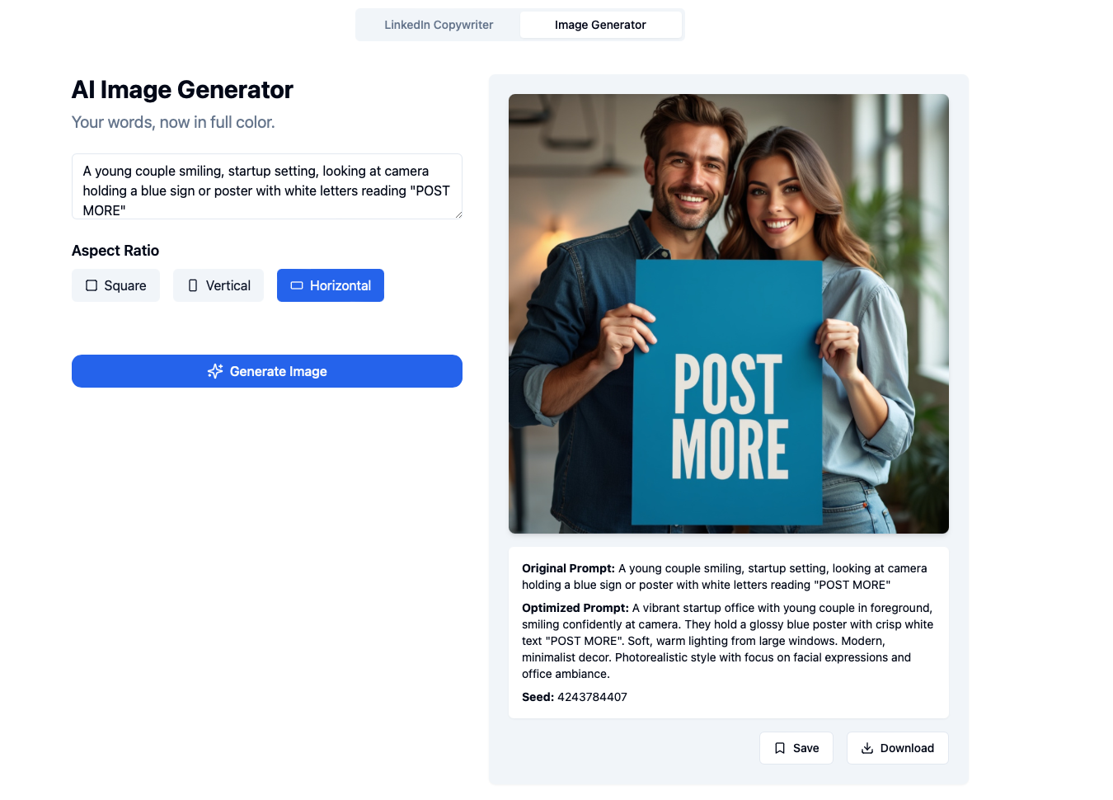Click the download arrow icon
Image resolution: width=1113 pixels, height=800 pixels.
click(867, 748)
